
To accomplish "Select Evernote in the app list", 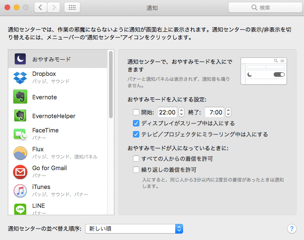I will (58, 97).
